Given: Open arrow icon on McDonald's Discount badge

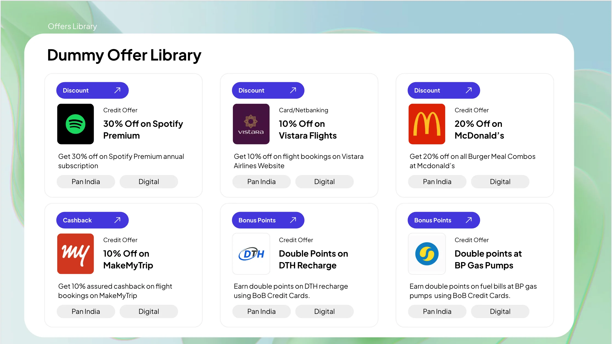Looking at the screenshot, I should coord(469,90).
